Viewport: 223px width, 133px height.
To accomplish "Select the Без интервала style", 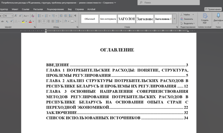I will [108, 19].
